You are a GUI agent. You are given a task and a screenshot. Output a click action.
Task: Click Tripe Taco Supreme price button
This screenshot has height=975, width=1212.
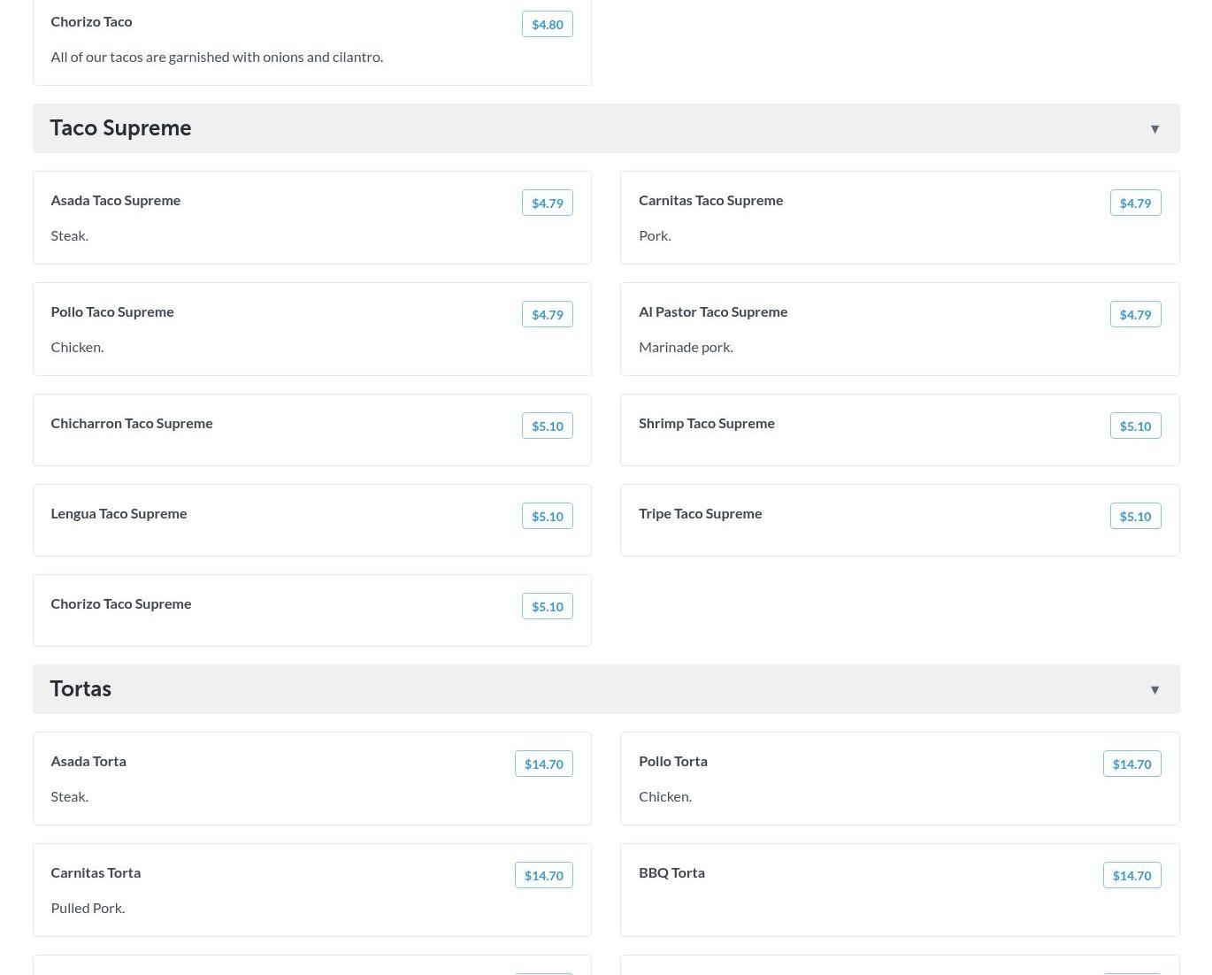tap(1135, 517)
